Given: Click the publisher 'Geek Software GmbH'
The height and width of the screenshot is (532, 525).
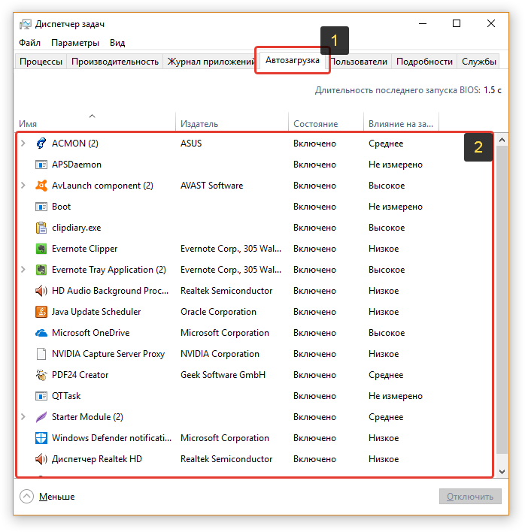Looking at the screenshot, I should coord(223,375).
